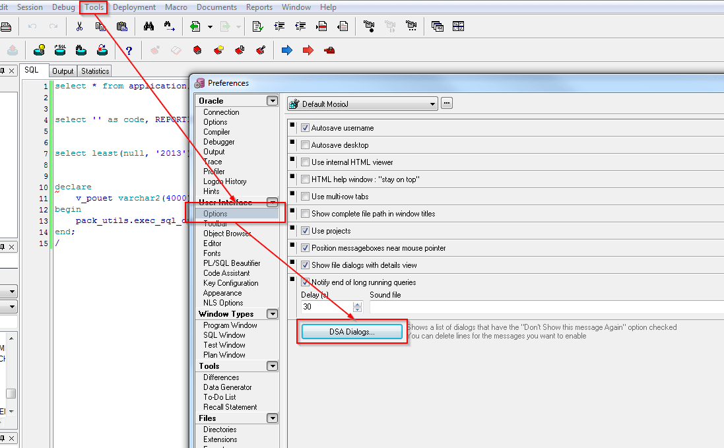Viewport: 724px width, 448px height.
Task: Collapse the Oracle section in Preferences
Action: (272, 100)
